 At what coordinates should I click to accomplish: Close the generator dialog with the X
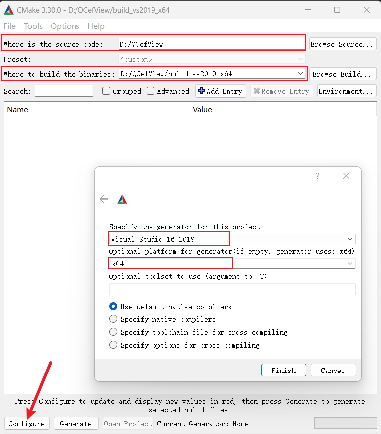tap(346, 176)
